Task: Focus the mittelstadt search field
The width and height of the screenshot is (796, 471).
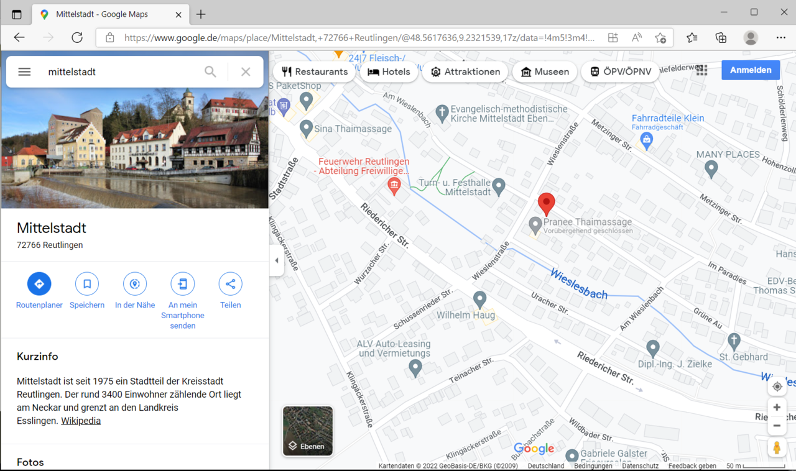Action: coord(121,72)
